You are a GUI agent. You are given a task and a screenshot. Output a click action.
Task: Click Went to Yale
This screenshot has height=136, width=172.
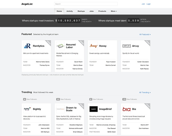pyautogui.click(x=144, y=65)
